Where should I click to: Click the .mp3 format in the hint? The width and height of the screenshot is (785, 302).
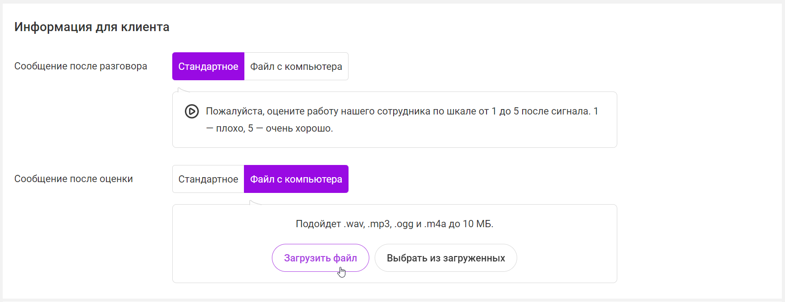pyautogui.click(x=379, y=224)
